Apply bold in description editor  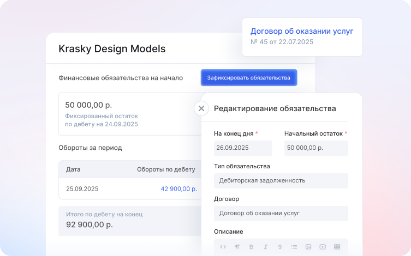pos(252,247)
